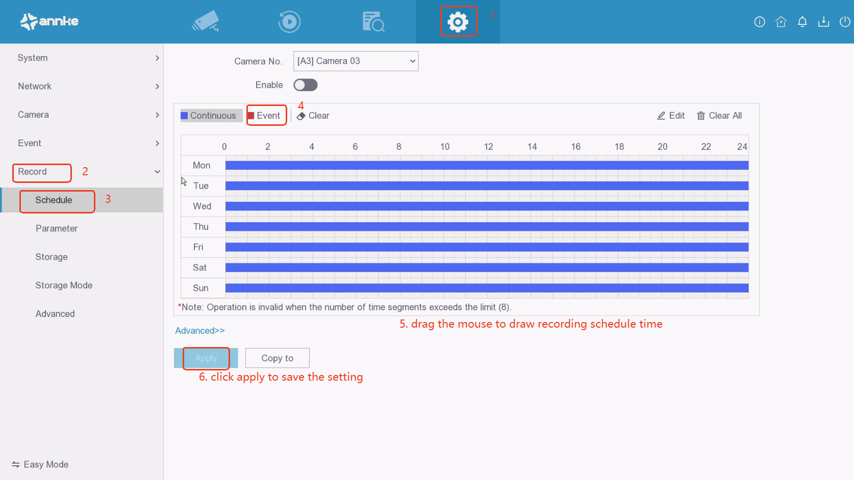Open the file search icon
Viewport: 854px width, 480px height.
pyautogui.click(x=373, y=22)
